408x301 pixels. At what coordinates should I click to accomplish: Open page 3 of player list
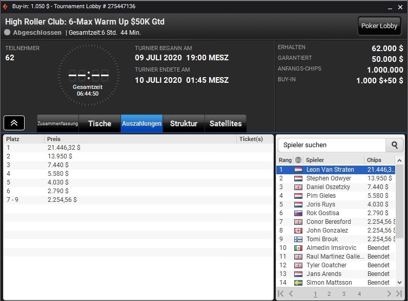click(x=344, y=294)
